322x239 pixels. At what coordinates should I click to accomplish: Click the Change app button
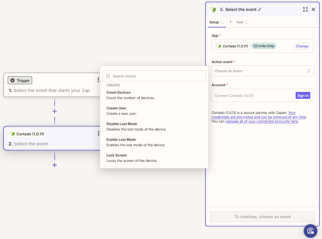coord(302,46)
